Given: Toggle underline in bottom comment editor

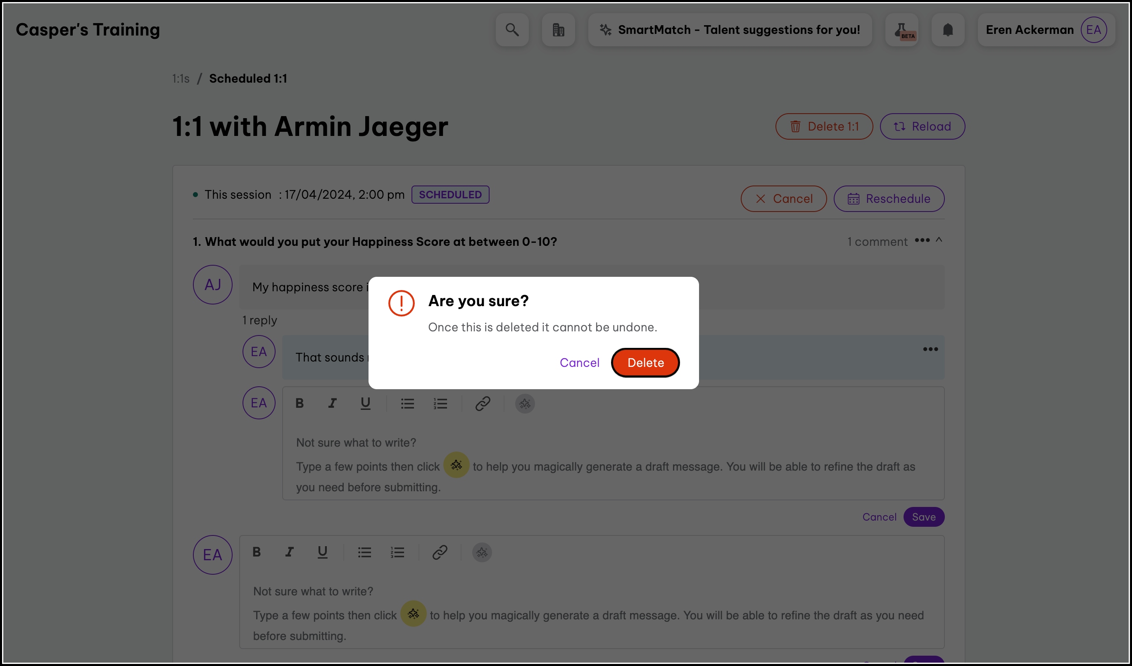Looking at the screenshot, I should [x=322, y=552].
